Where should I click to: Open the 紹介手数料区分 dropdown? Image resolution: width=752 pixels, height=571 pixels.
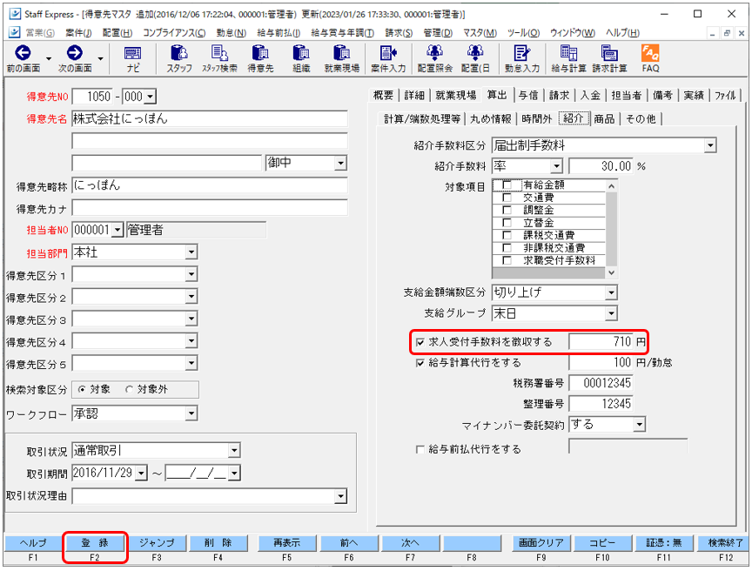coord(710,145)
